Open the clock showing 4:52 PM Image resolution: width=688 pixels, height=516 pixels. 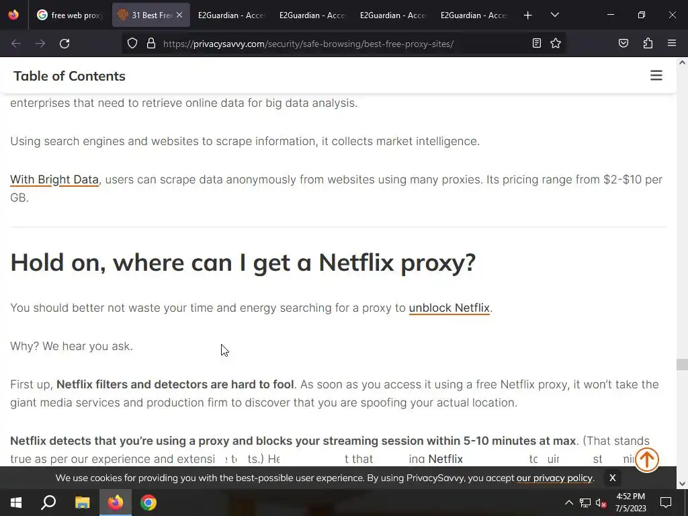coord(630,503)
